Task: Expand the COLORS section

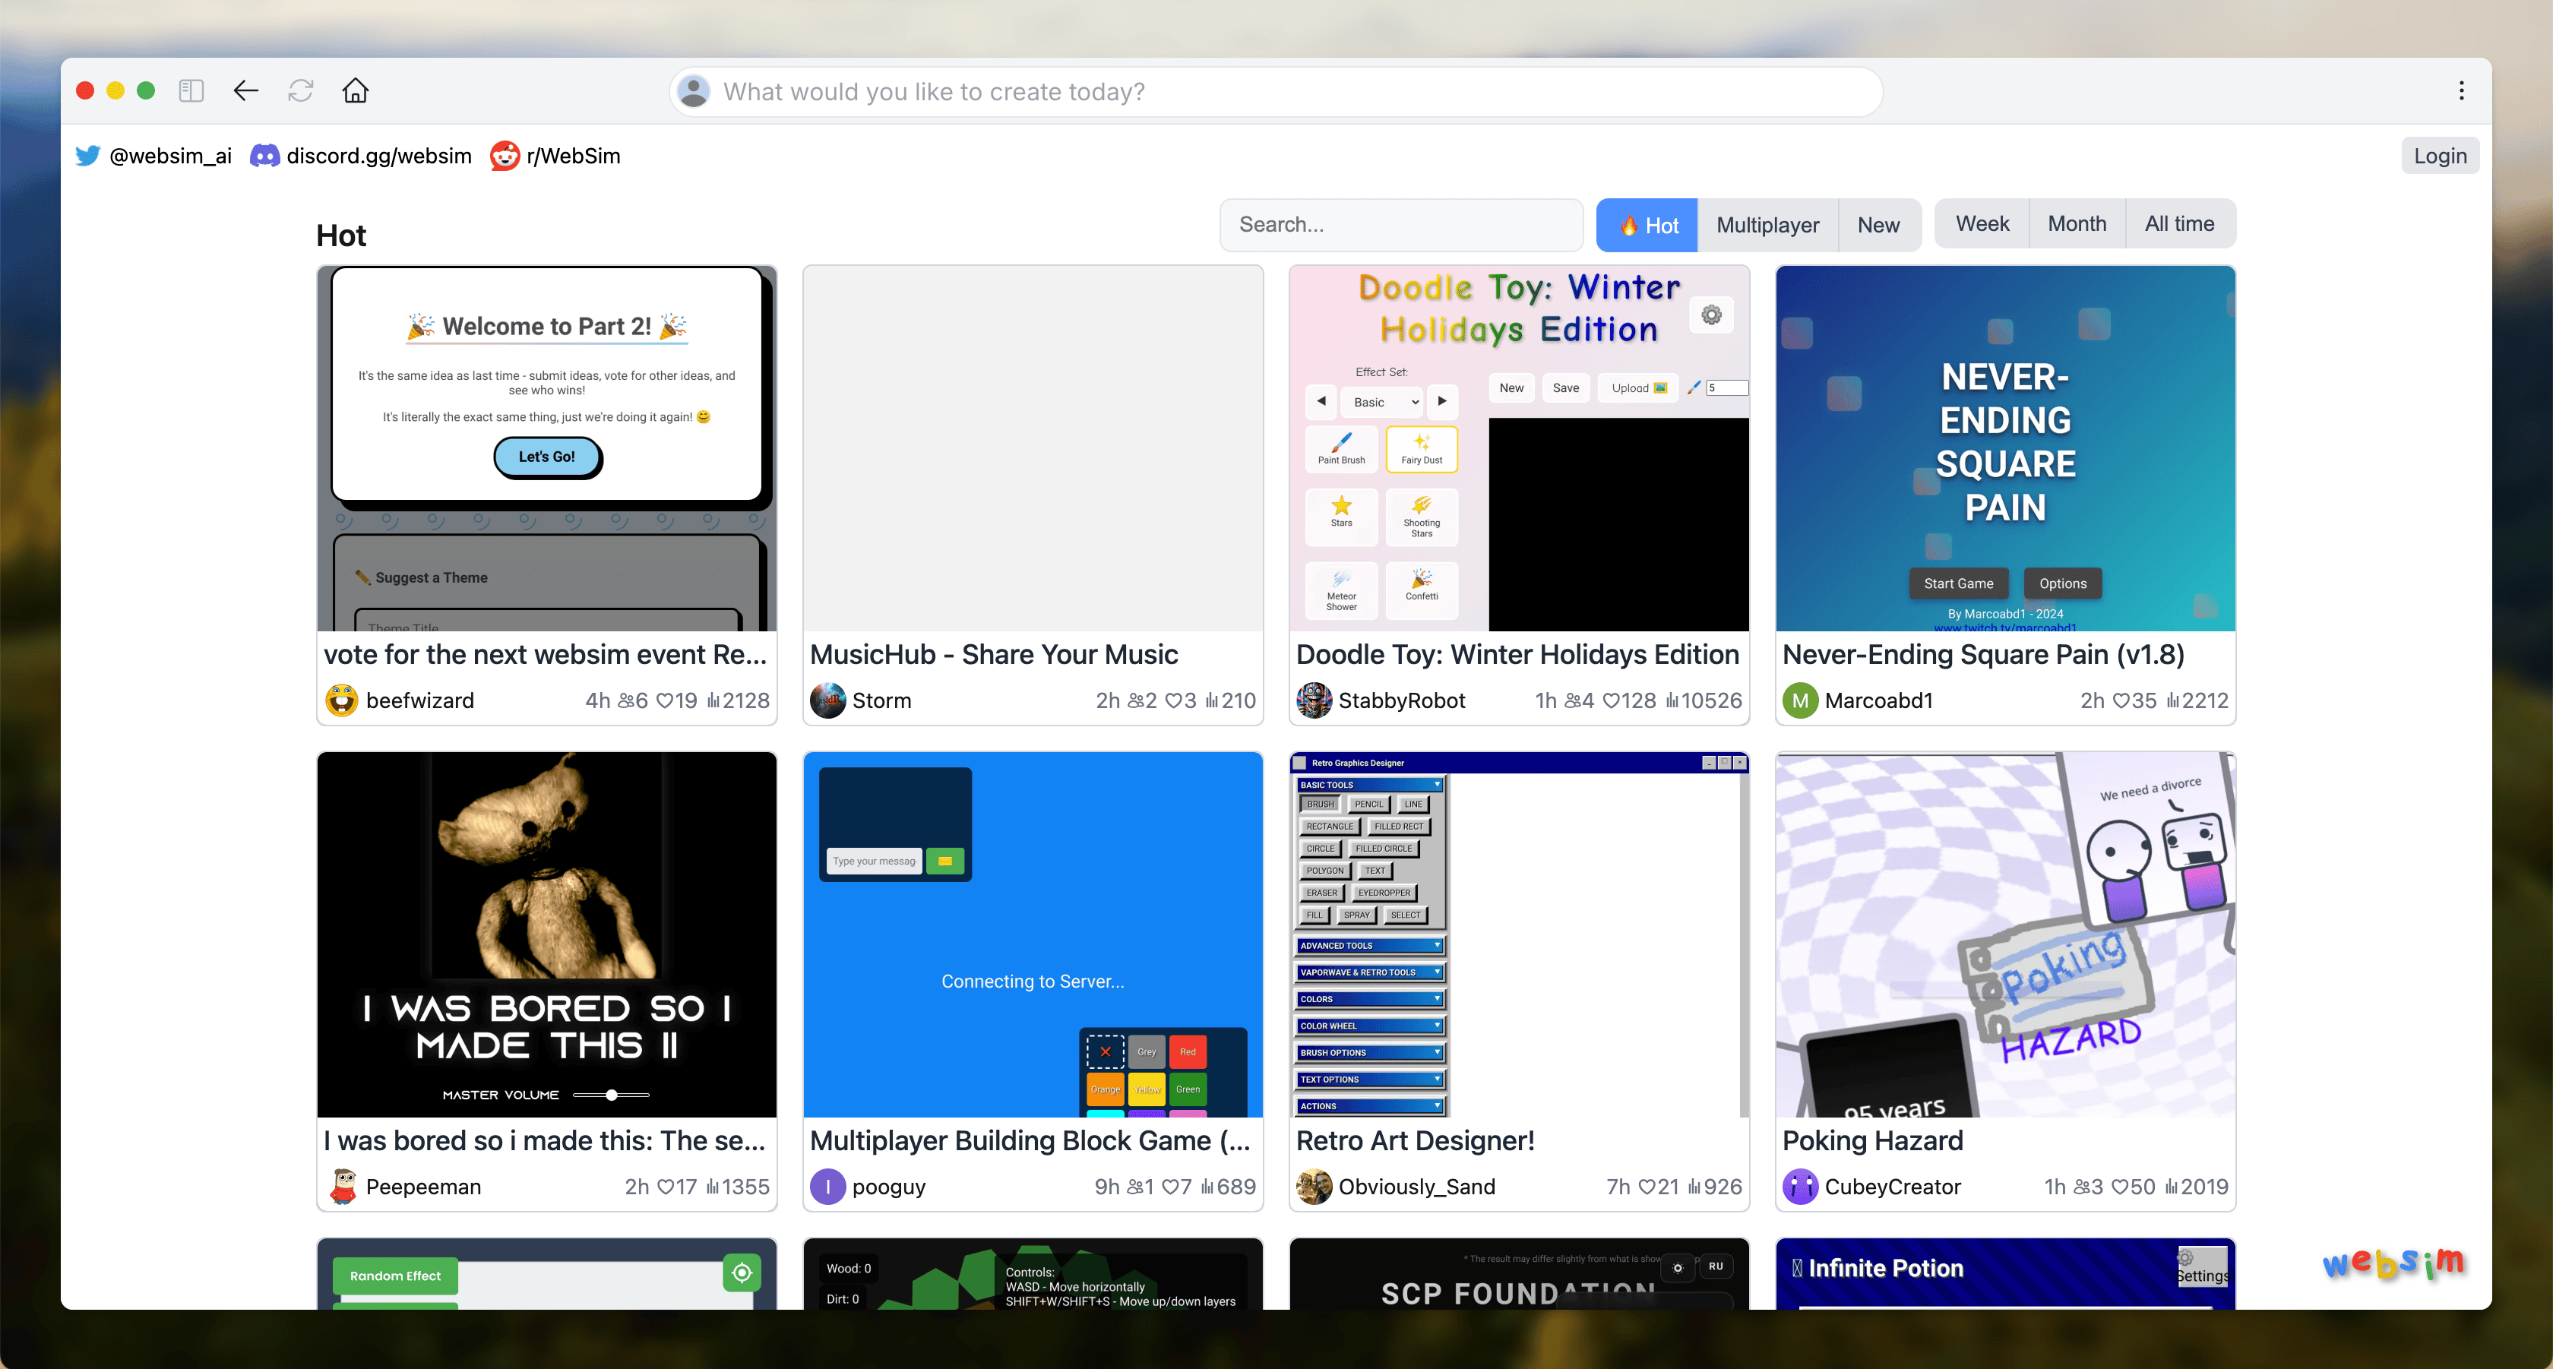Action: point(1370,998)
